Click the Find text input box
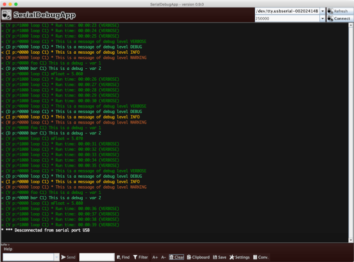The image size is (354, 262). coord(96,257)
